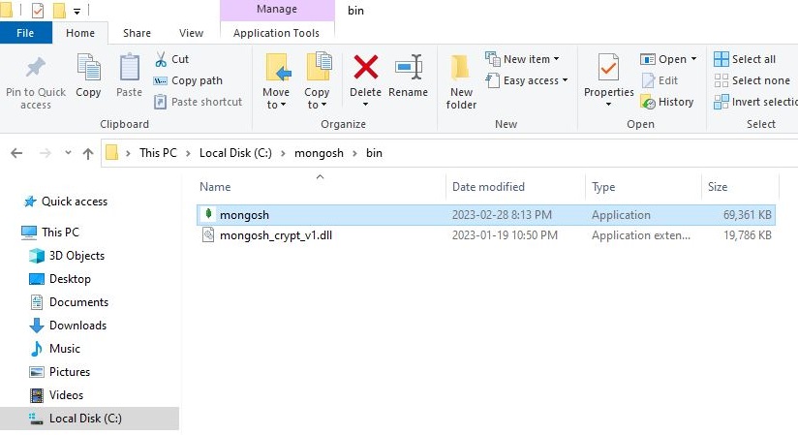The width and height of the screenshot is (798, 435).
Task: Open the Properties dropdown arrow
Action: click(x=609, y=105)
